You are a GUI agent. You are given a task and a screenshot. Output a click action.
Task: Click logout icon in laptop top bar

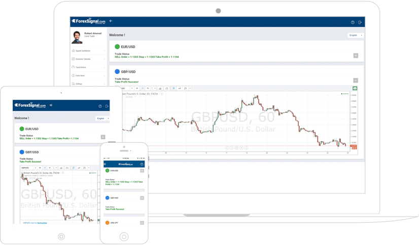[x=360, y=22]
